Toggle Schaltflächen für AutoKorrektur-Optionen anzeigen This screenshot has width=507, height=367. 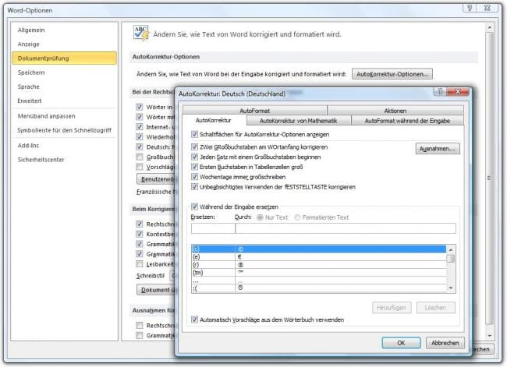[194, 134]
